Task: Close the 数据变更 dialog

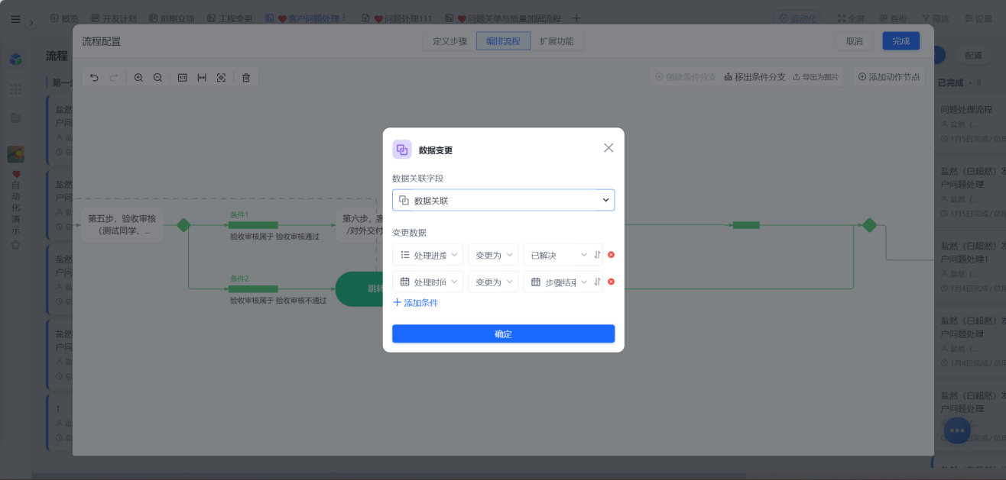Action: click(608, 148)
